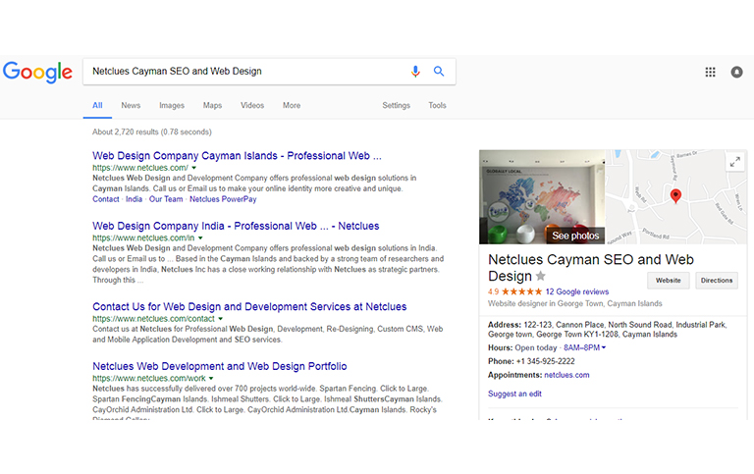Click the red map location pin
754x474 pixels.
pyautogui.click(x=675, y=196)
